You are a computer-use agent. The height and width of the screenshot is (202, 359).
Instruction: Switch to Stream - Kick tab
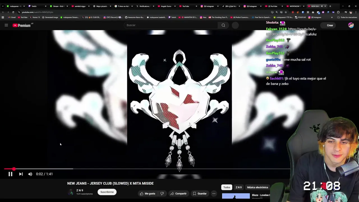pos(59,6)
